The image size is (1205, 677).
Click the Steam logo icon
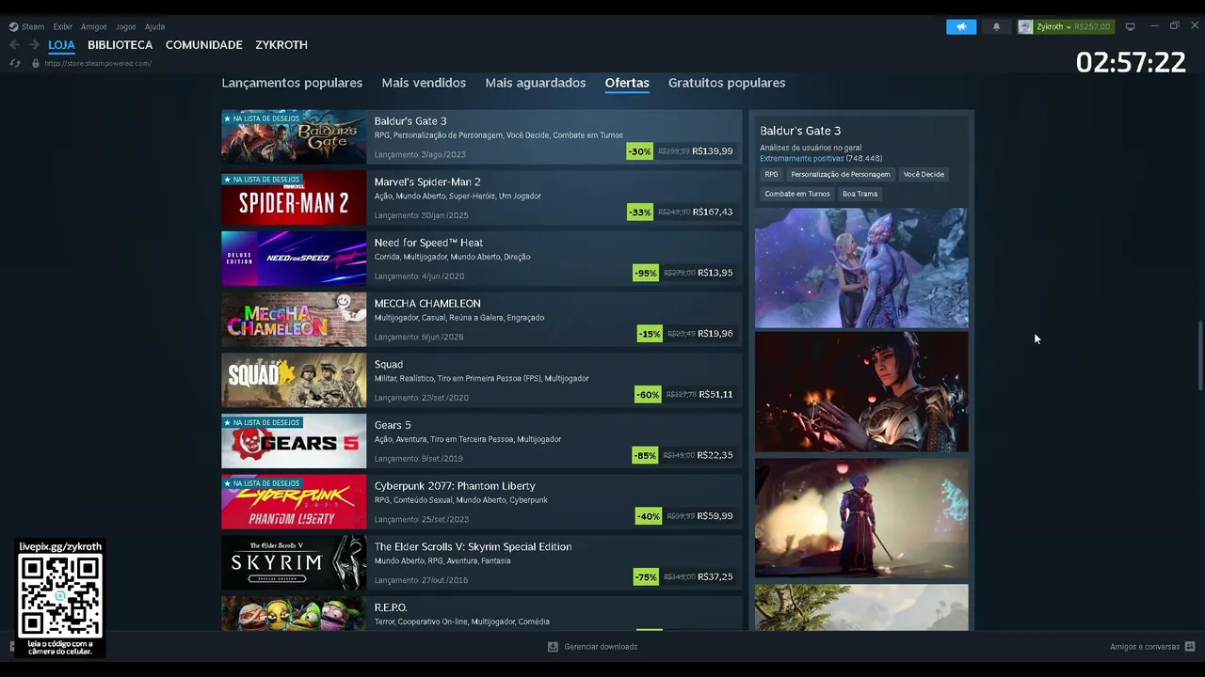[x=13, y=26]
